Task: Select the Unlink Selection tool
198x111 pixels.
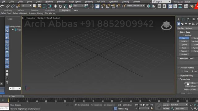Action: (x=13, y=6)
